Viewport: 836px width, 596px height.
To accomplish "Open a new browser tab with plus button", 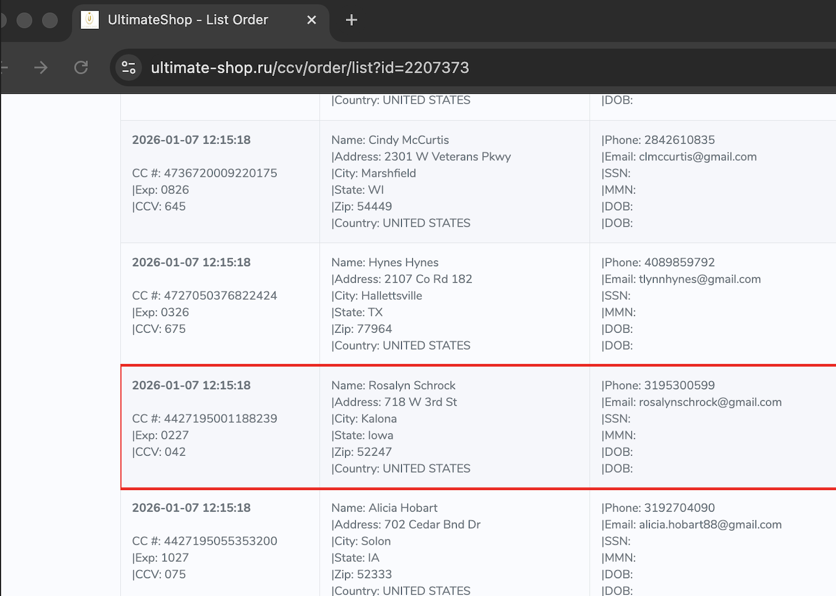I will (x=351, y=20).
